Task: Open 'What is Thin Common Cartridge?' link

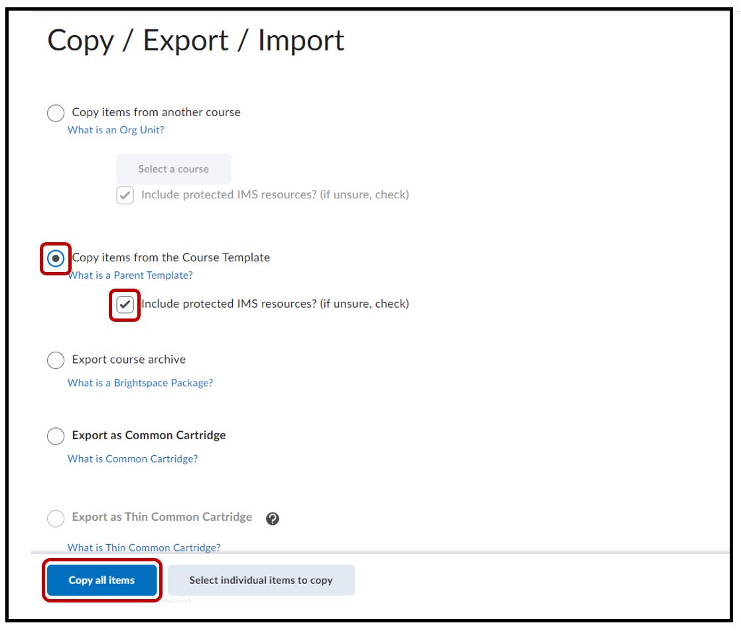Action: pos(144,547)
